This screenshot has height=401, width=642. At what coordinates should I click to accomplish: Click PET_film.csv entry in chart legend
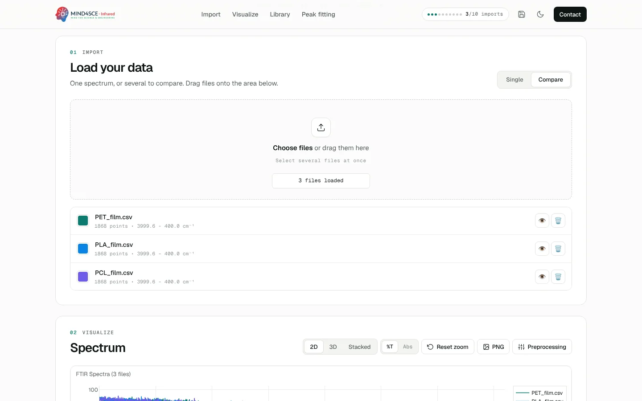539,393
